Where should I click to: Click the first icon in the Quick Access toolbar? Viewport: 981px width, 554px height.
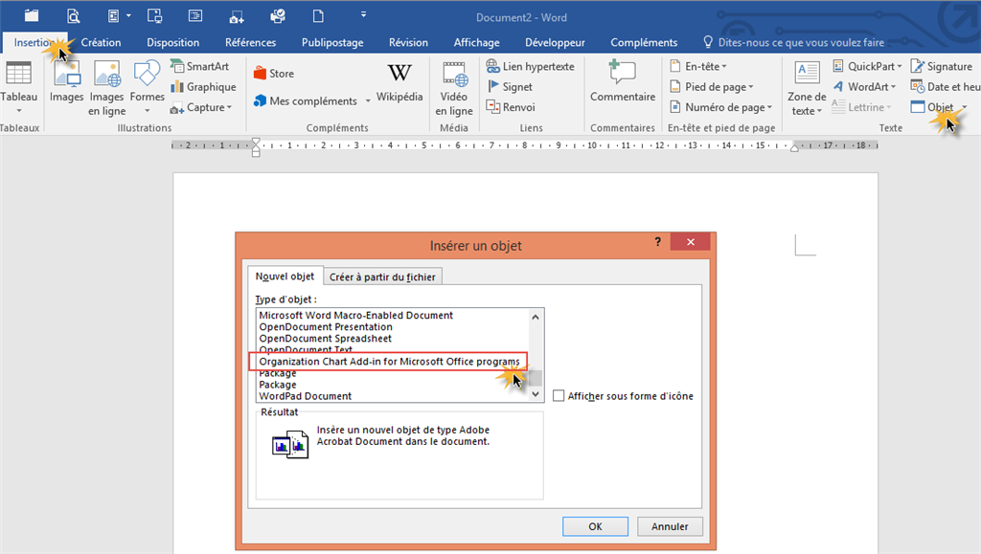click(32, 16)
